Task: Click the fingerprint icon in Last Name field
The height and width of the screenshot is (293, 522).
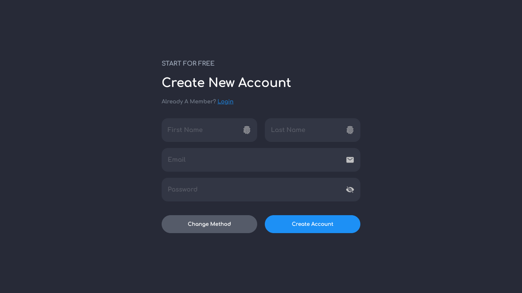Action: tap(350, 130)
